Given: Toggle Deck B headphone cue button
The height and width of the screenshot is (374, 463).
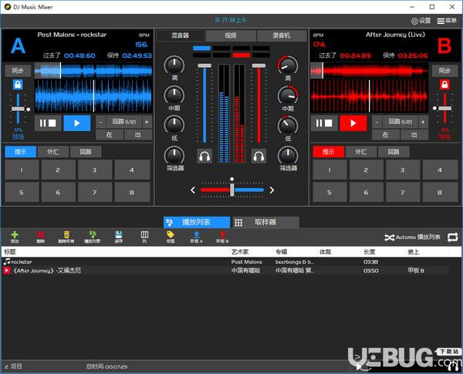Looking at the screenshot, I should pyautogui.click(x=259, y=156).
